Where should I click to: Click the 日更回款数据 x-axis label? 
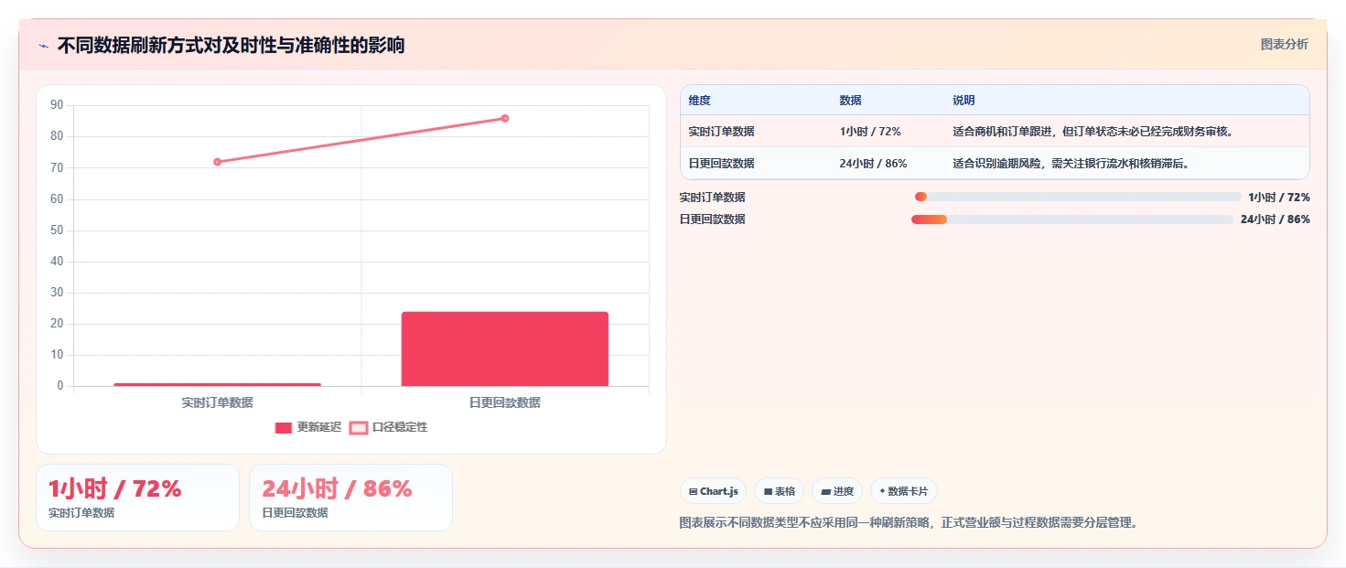[504, 402]
